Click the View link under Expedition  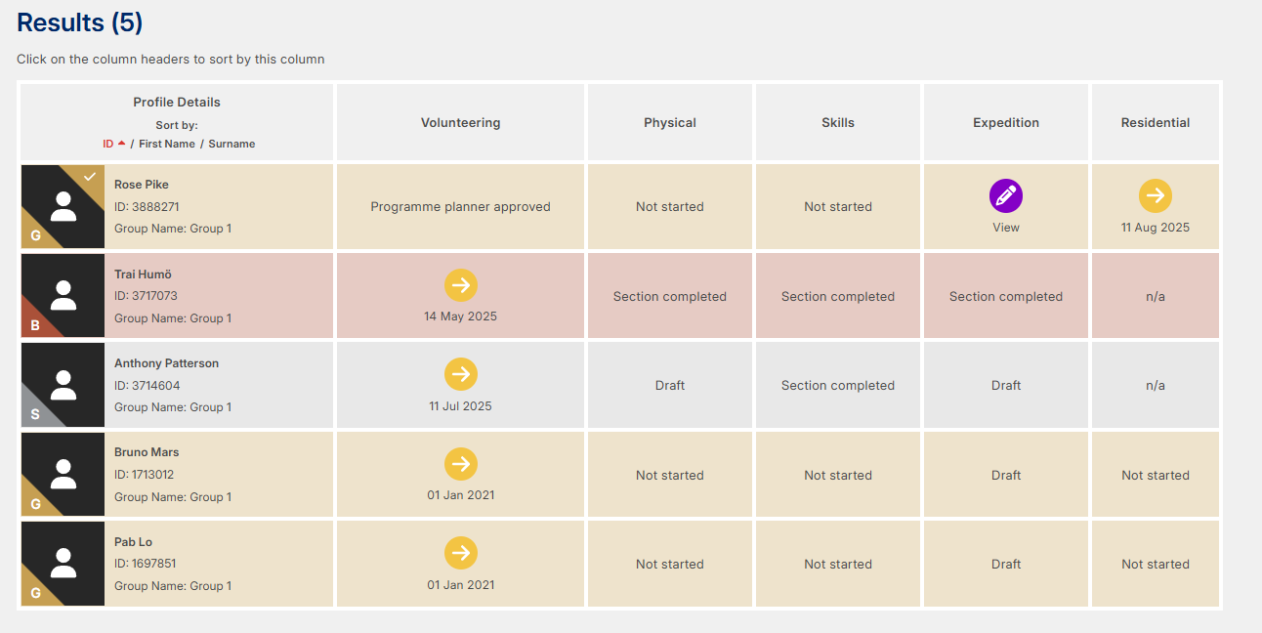[1005, 228]
